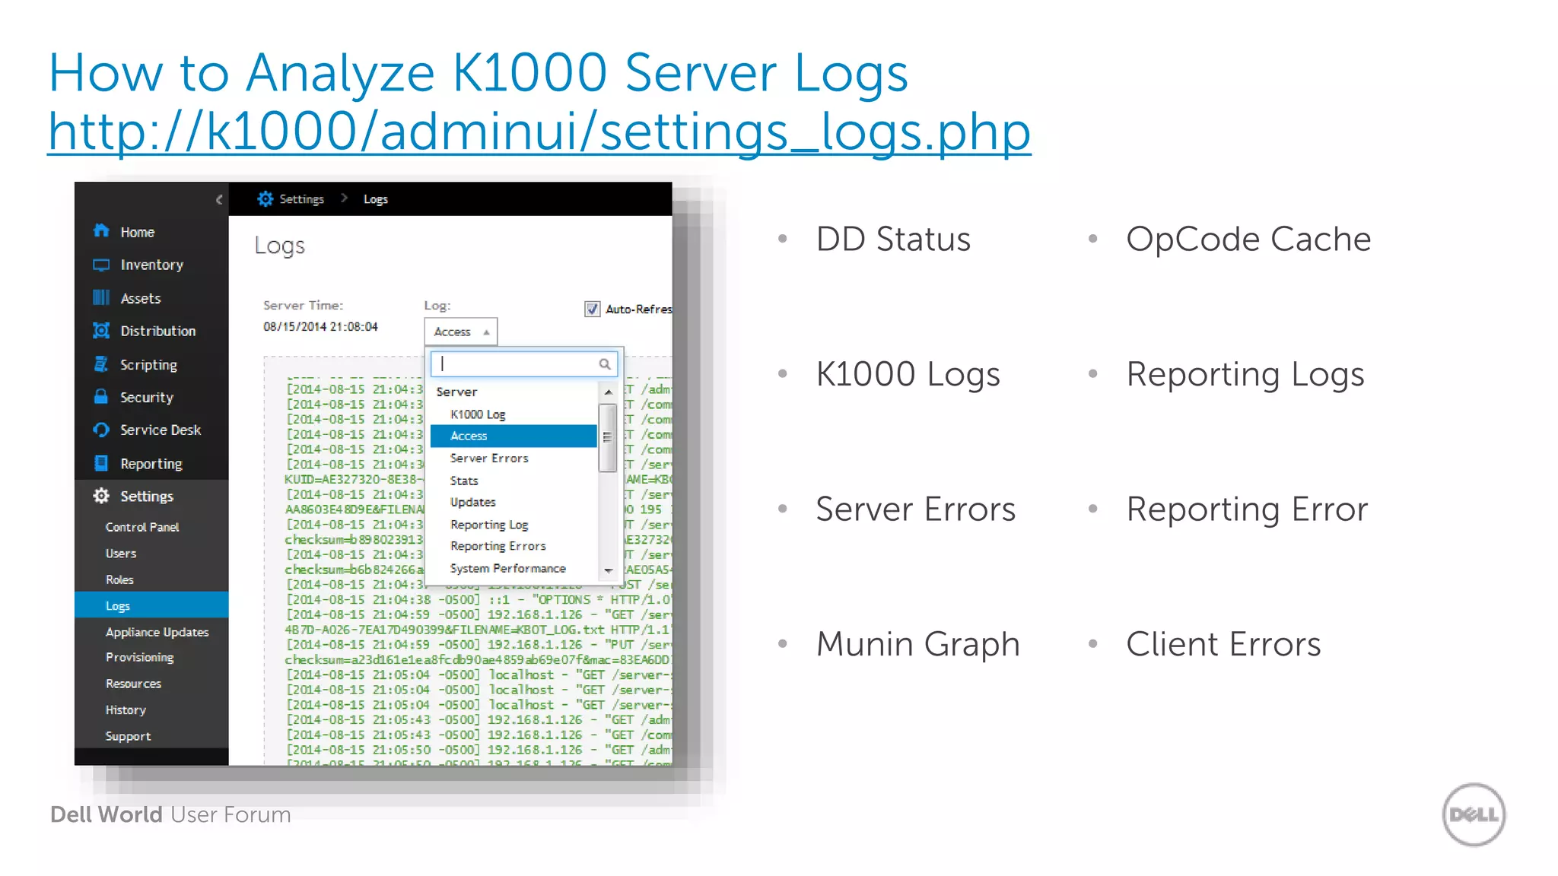Open Inventory in the sidebar
Image resolution: width=1558 pixels, height=876 pixels.
pos(151,265)
